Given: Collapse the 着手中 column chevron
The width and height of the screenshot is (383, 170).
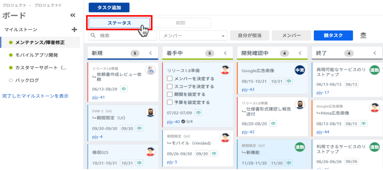Looking at the screenshot, I should (x=225, y=53).
